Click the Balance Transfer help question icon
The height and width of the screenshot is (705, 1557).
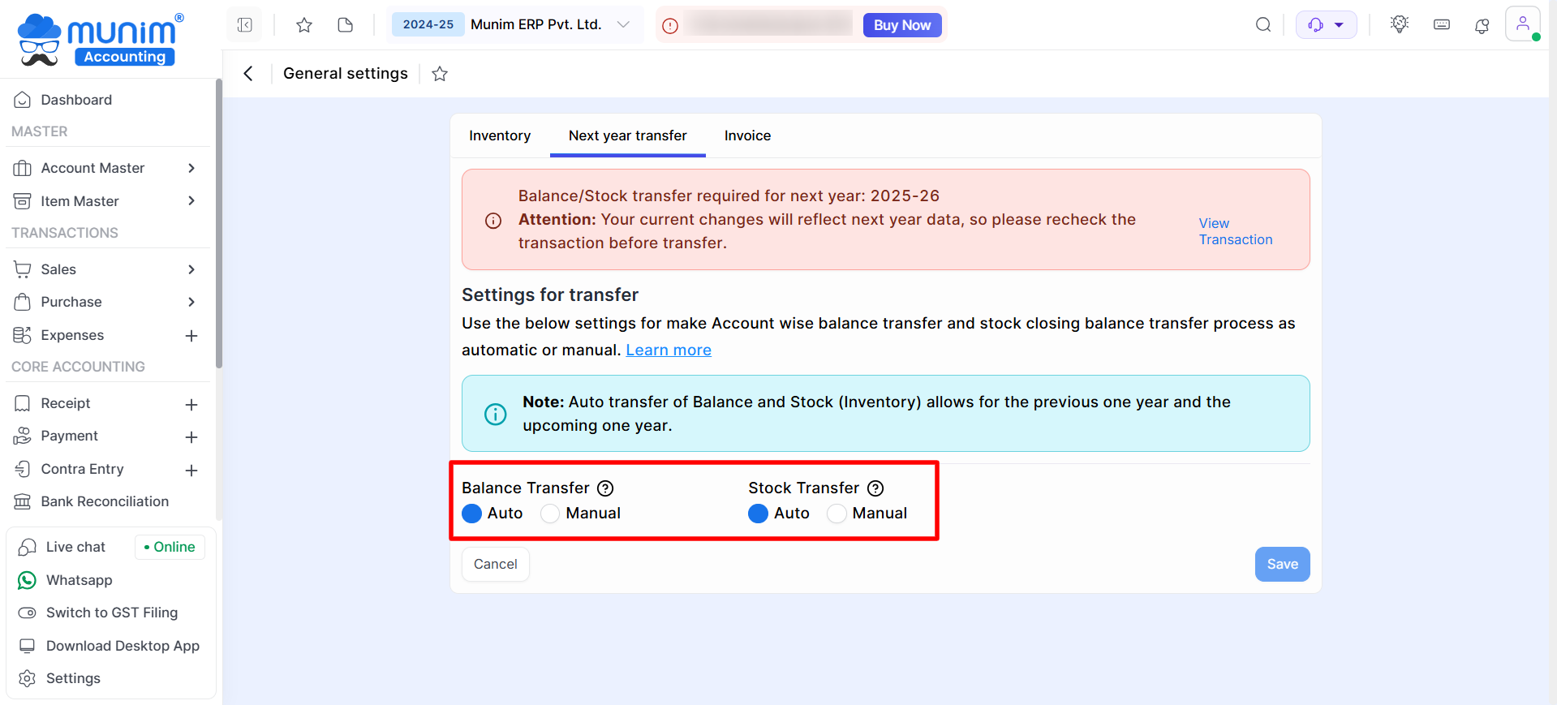(605, 488)
